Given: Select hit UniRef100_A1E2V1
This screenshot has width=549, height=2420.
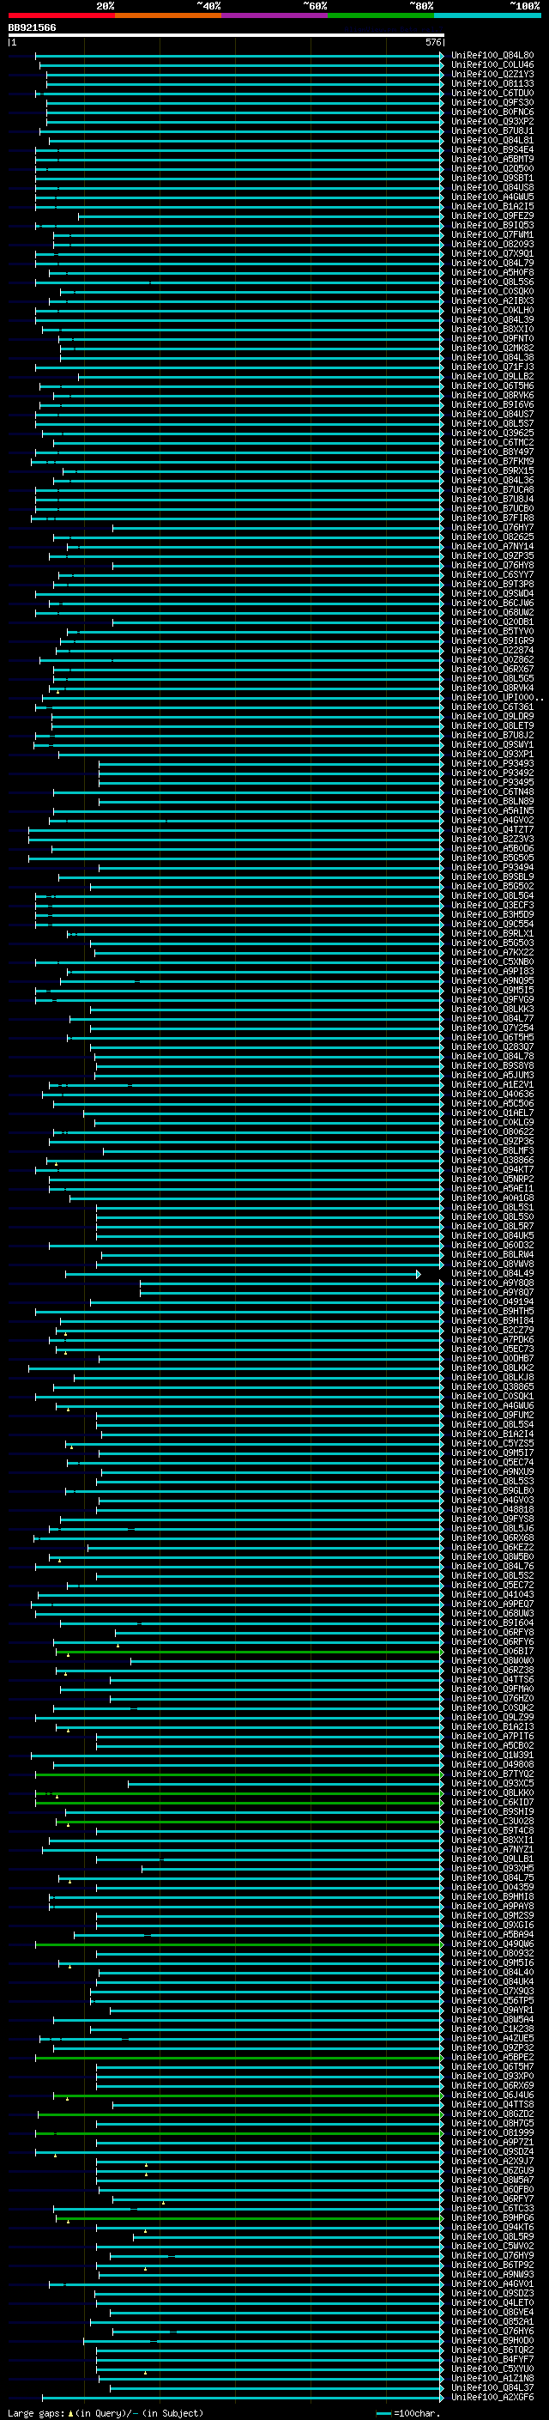Looking at the screenshot, I should [492, 1084].
